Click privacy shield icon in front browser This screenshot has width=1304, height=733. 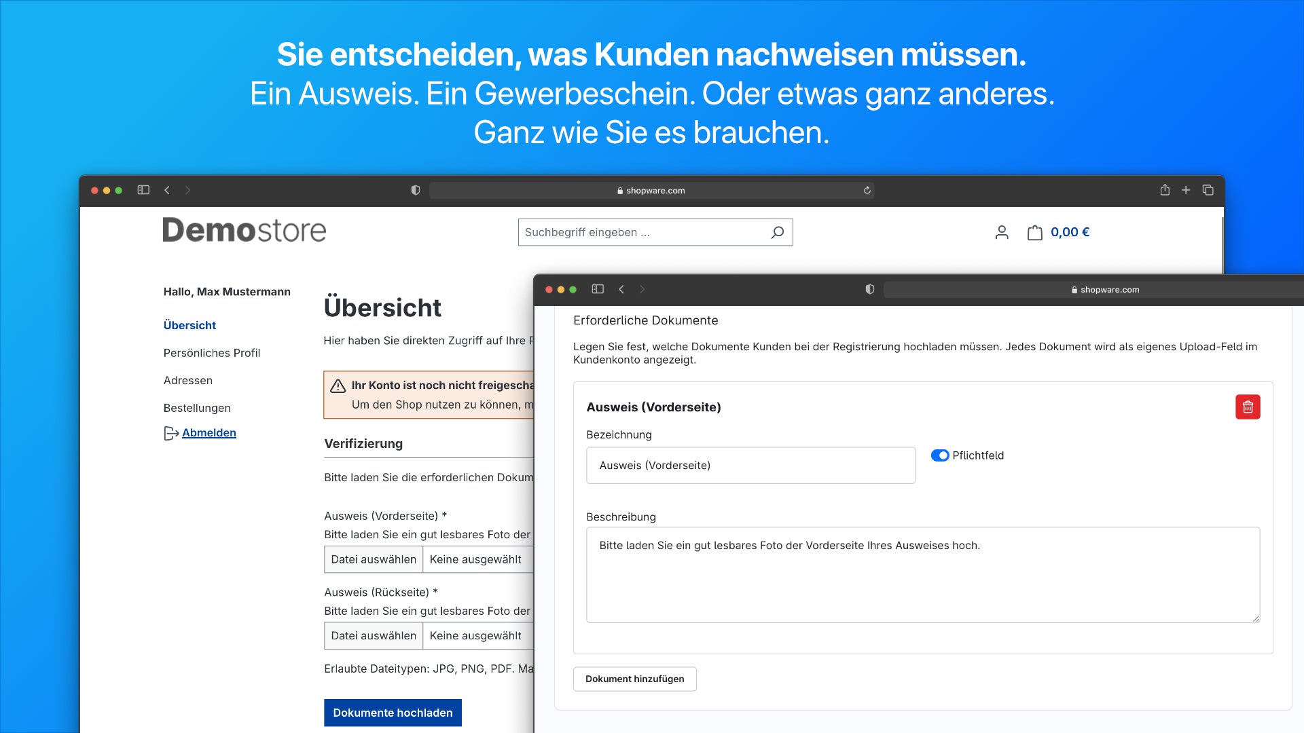869,289
